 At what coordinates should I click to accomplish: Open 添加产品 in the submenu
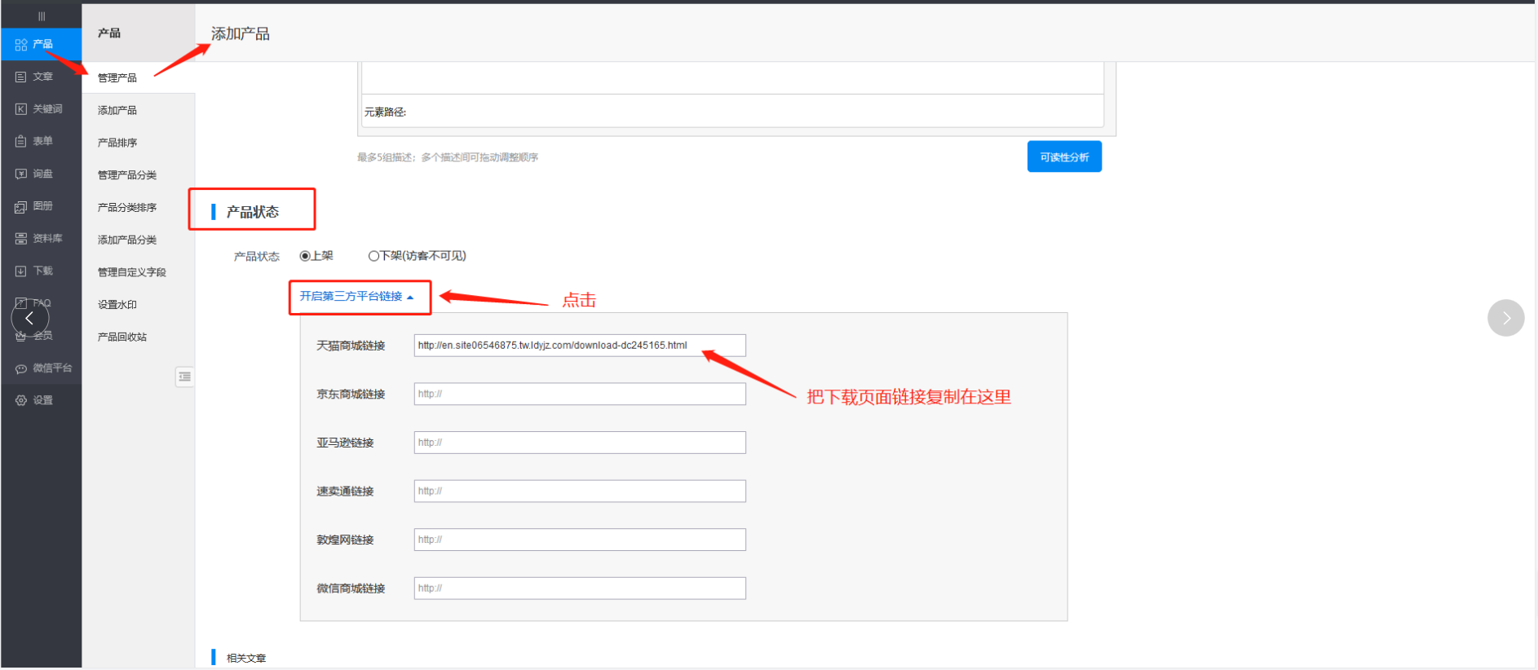click(x=117, y=110)
